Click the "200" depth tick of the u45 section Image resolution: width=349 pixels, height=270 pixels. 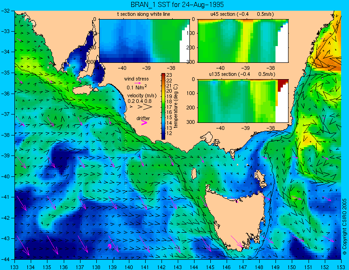point(191,47)
